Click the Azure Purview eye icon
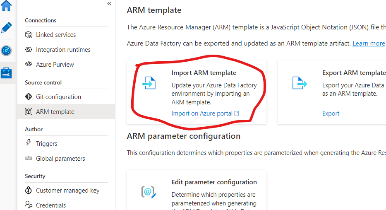The height and width of the screenshot is (210, 386). click(29, 64)
